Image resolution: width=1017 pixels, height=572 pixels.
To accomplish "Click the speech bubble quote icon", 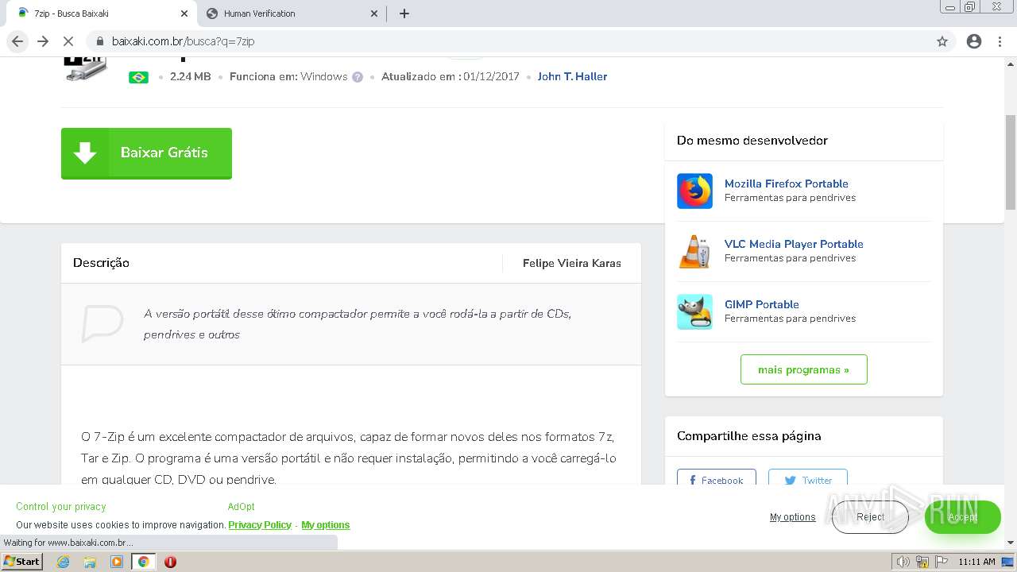I will [102, 323].
